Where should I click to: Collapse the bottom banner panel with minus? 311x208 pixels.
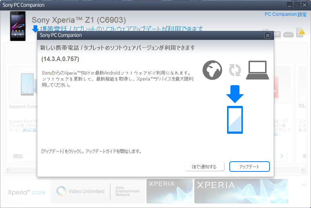click(304, 185)
